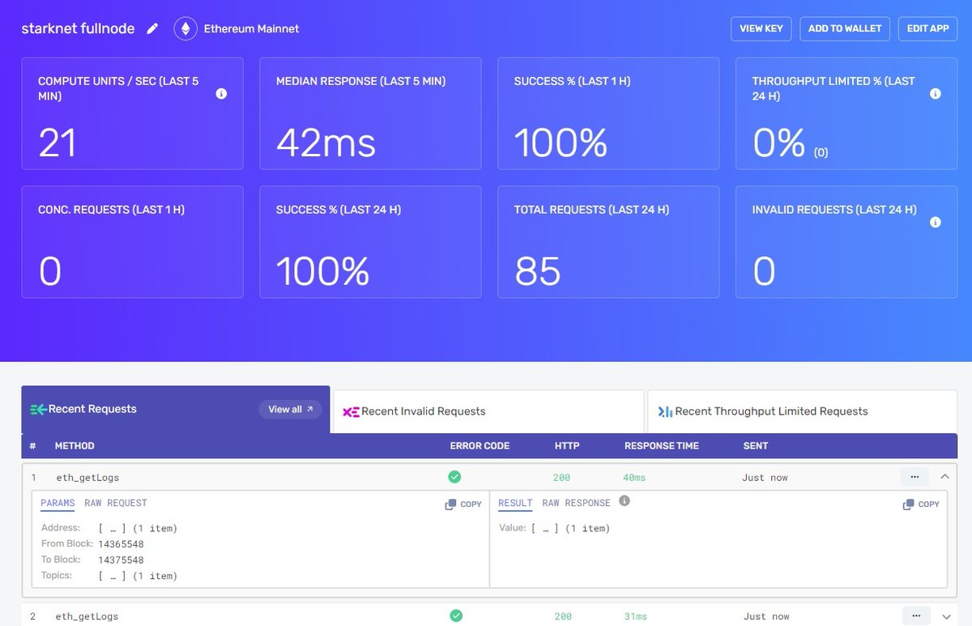The image size is (972, 626).
Task: Click the green success checkmark on request 1
Action: 454,477
